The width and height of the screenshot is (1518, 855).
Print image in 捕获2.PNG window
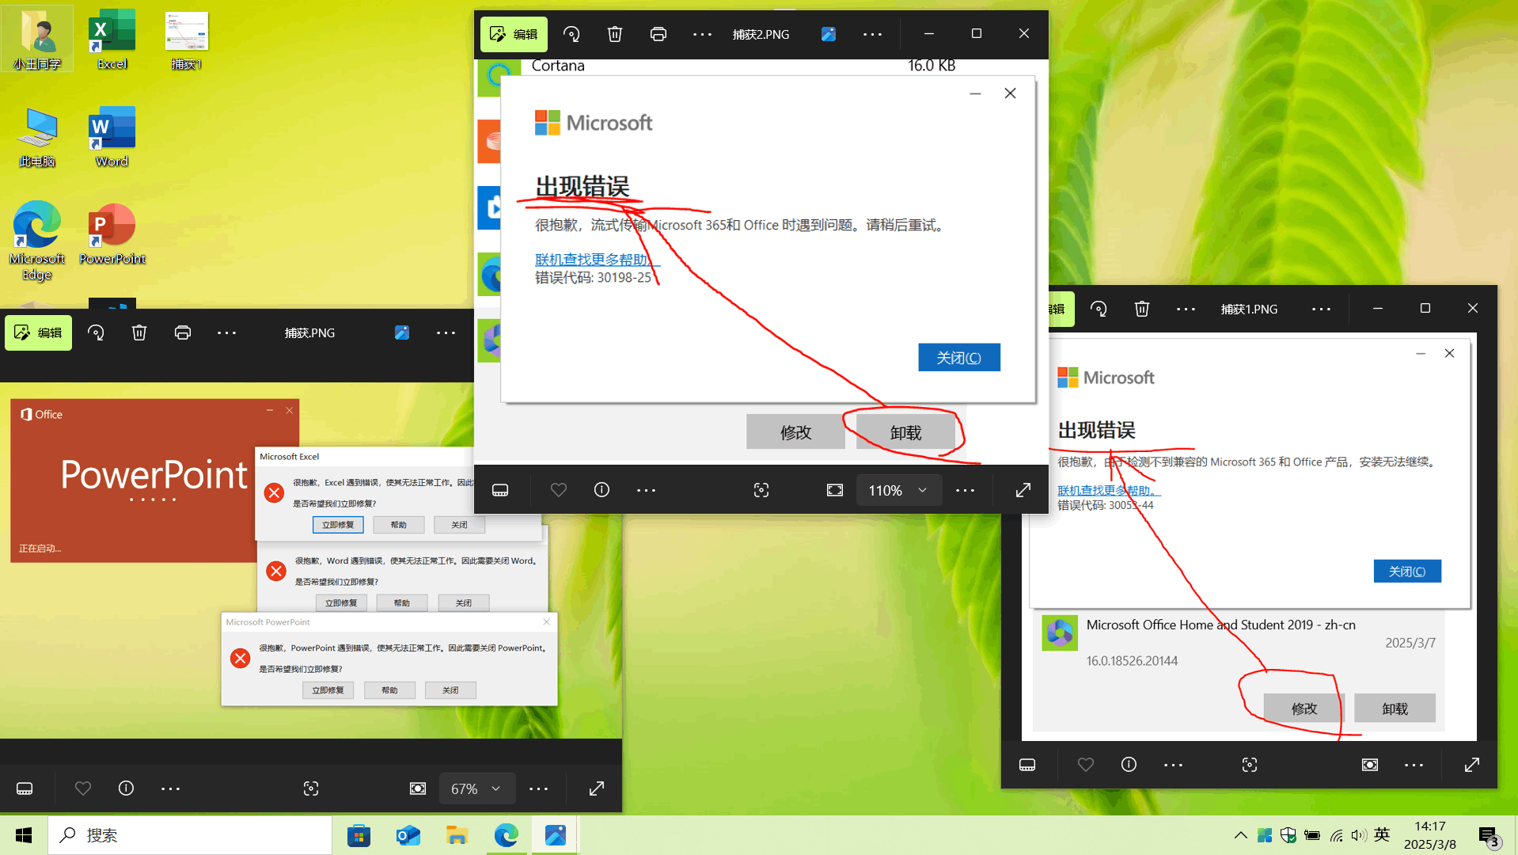coord(658,34)
